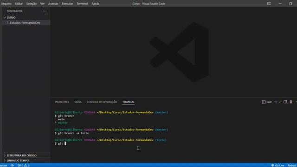Open the Editar menu
This screenshot has height=167, width=297.
pos(19,4)
